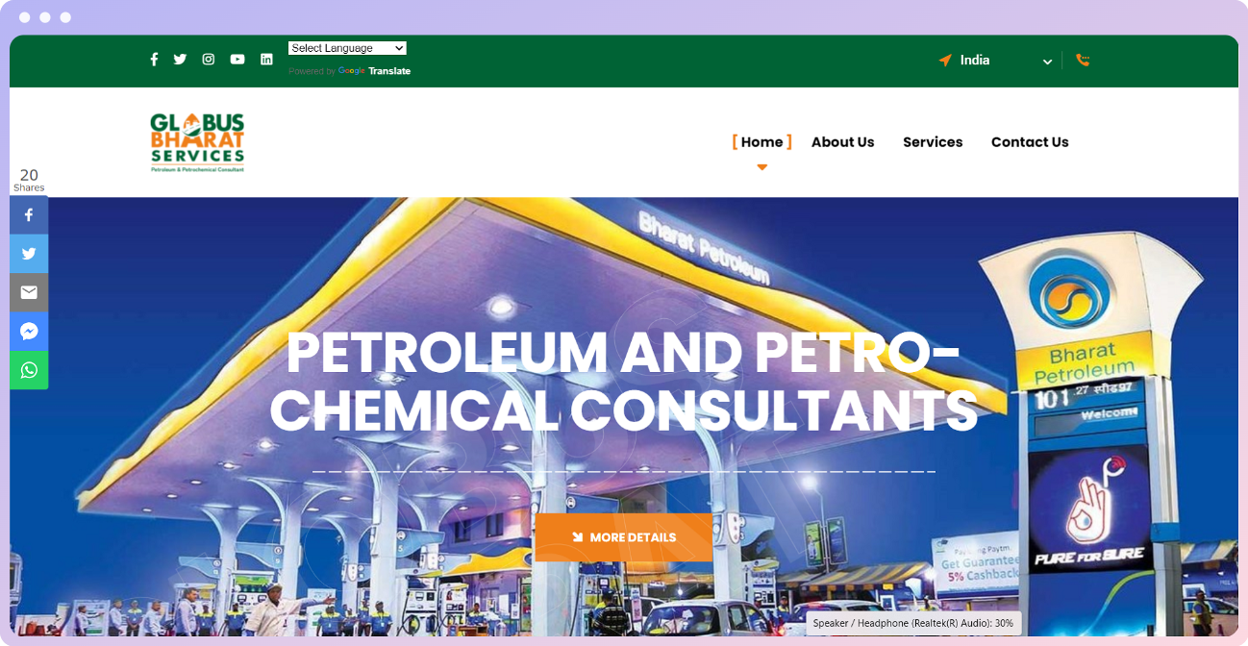Image resolution: width=1248 pixels, height=646 pixels.
Task: Go to the Home menu item
Action: [x=761, y=142]
